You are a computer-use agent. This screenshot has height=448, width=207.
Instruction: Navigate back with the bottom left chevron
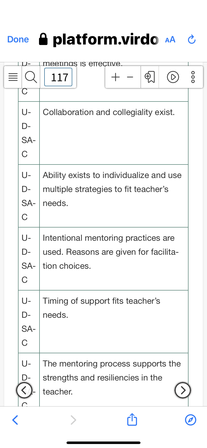15,420
